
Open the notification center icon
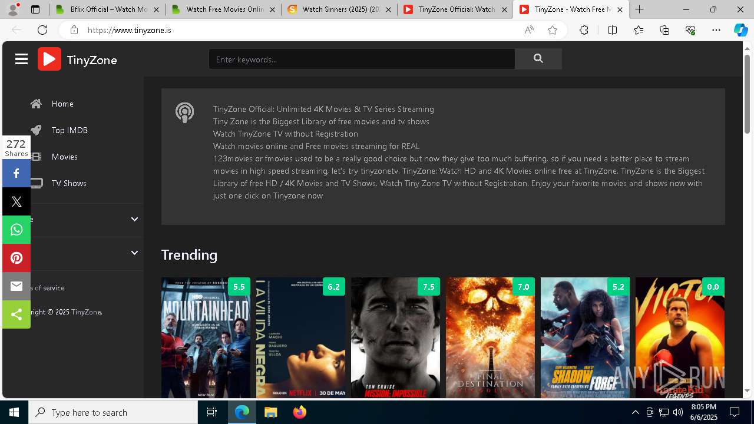pyautogui.click(x=735, y=412)
